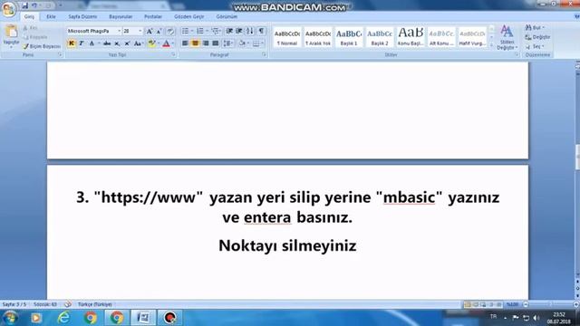Toggle strikethrough (abc) formatting
Image resolution: width=580 pixels, height=326 pixels.
(107, 43)
